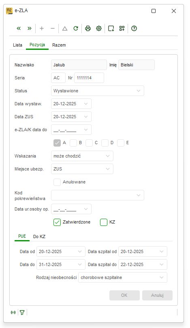Toggle checkbox E
Screen dimensions: 190x328
pos(121,143)
